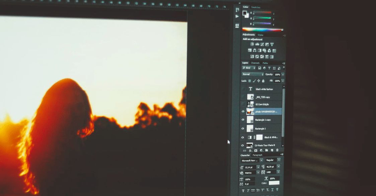Open the Actions panel play icon
376x196 pixels.
coord(237,16)
